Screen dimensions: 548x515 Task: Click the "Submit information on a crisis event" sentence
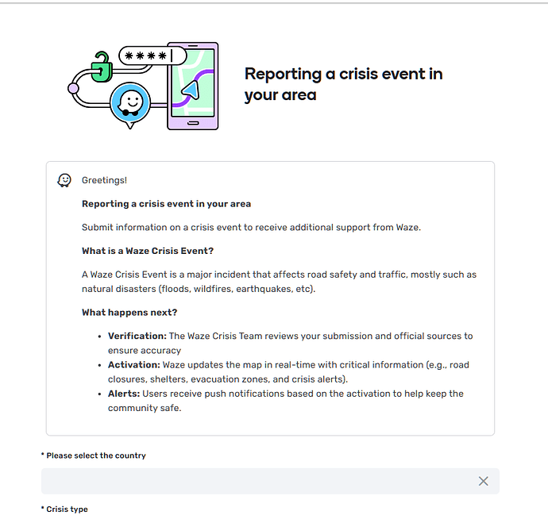pyautogui.click(x=251, y=227)
